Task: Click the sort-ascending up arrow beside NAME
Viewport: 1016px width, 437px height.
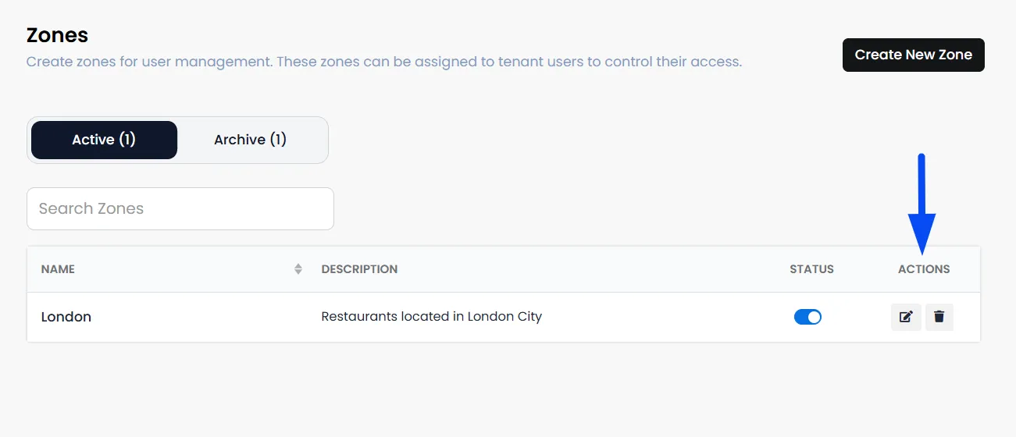Action: point(298,266)
